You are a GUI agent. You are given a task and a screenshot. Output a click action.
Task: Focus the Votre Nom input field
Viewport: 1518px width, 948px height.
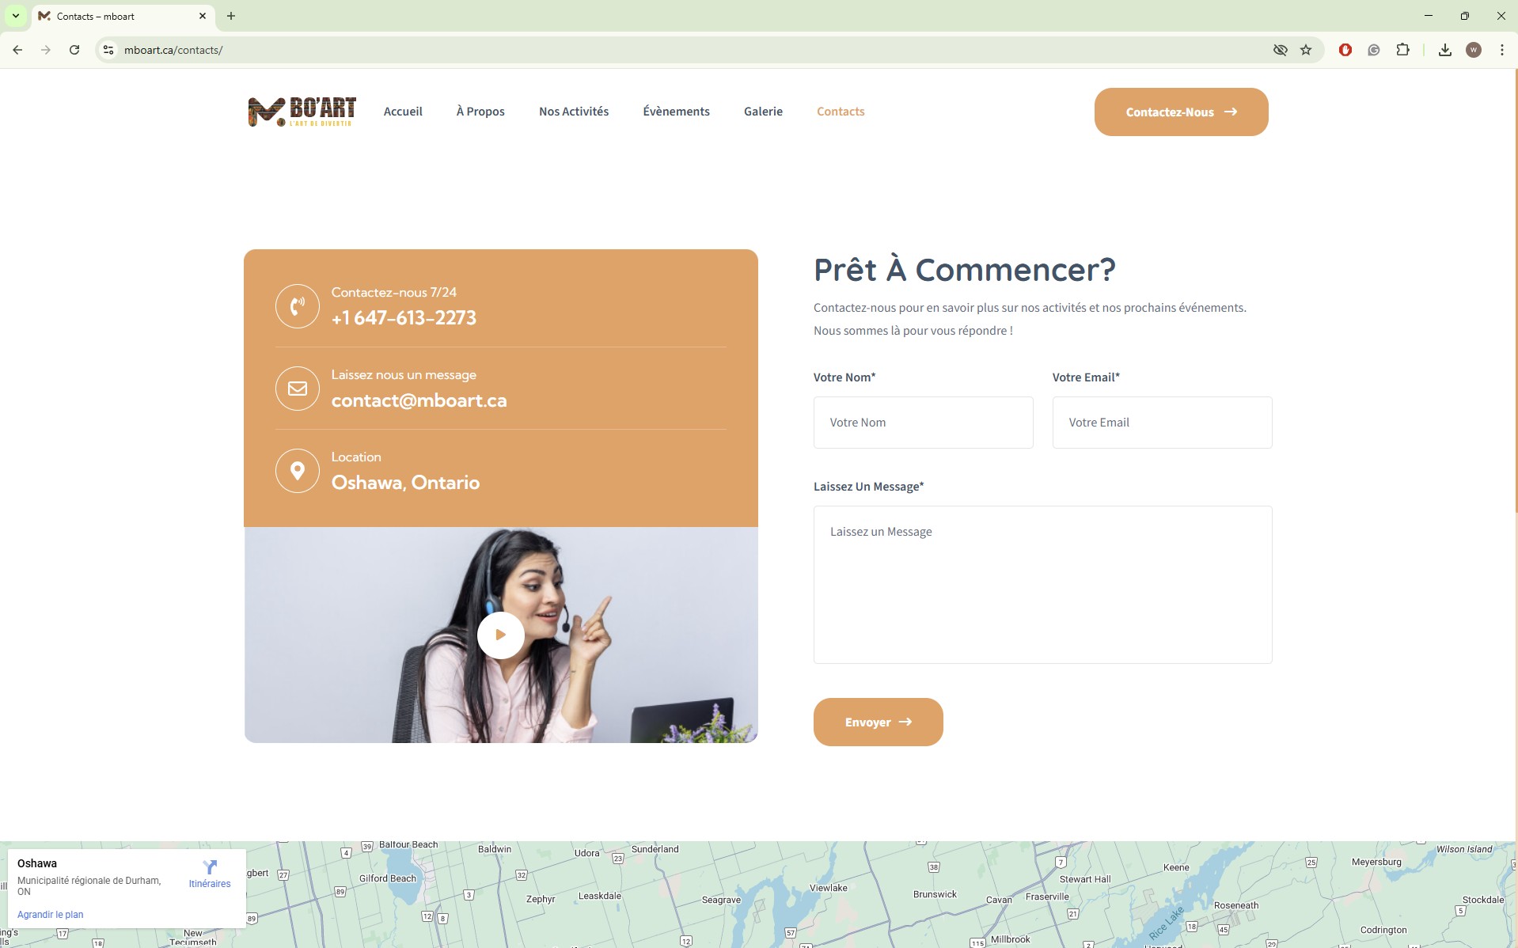pos(923,423)
